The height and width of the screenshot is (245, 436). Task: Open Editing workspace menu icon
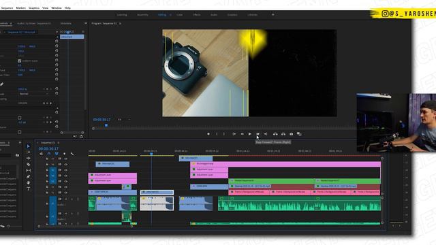pyautogui.click(x=170, y=15)
